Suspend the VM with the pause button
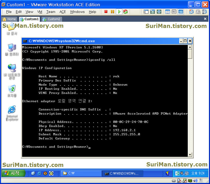210x184 pixels. click(112, 12)
